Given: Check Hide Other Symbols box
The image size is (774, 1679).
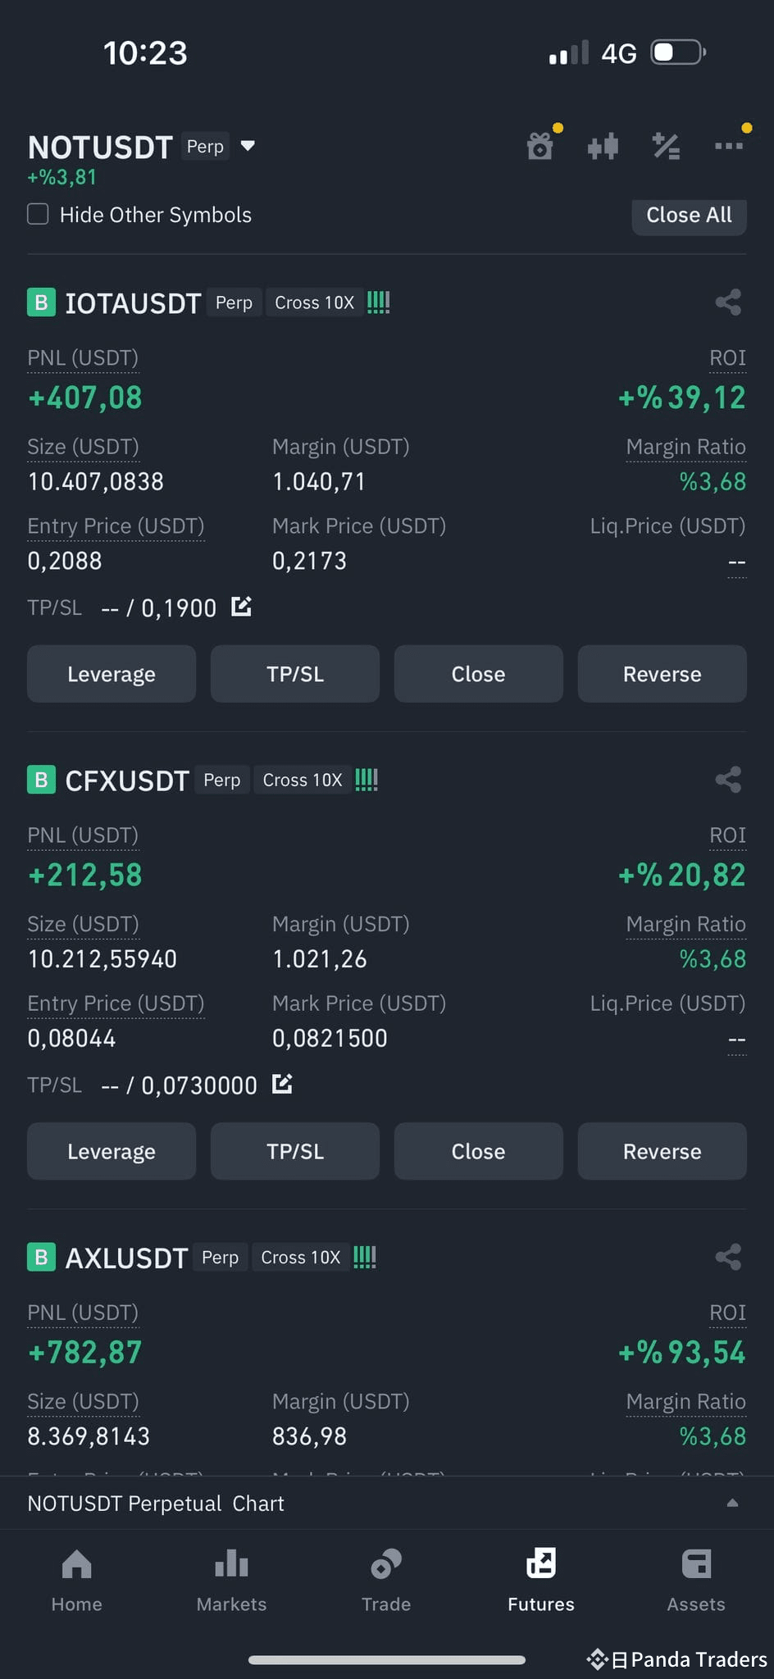Looking at the screenshot, I should coord(38,215).
